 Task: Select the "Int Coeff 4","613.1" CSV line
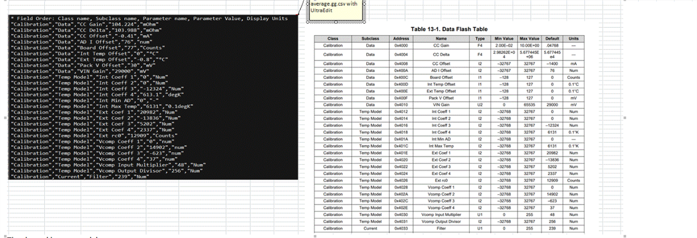coord(98,95)
